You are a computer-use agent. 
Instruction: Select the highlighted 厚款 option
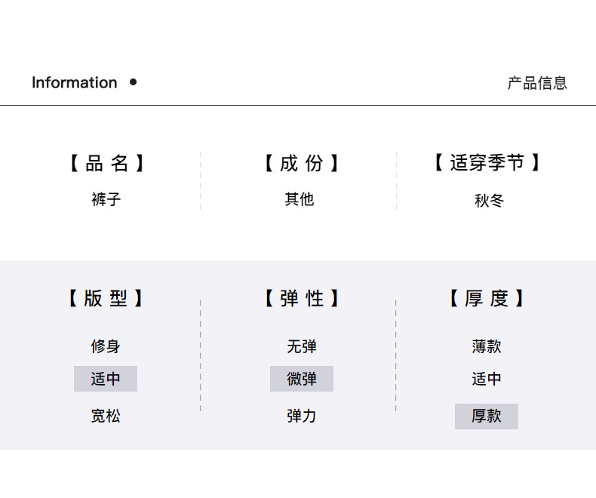(487, 417)
